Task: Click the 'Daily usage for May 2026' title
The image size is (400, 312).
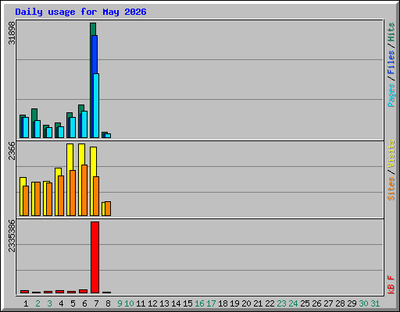Action: pyautogui.click(x=80, y=12)
